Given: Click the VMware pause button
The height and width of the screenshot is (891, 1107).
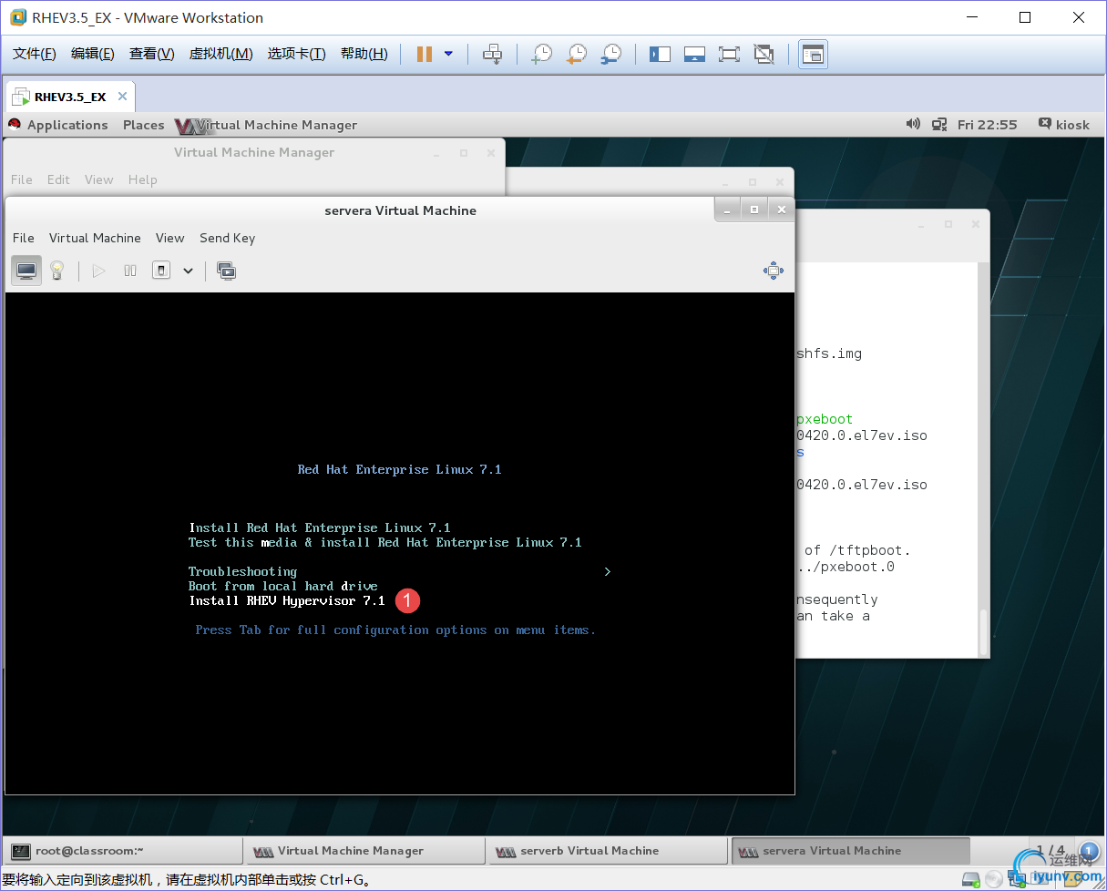Looking at the screenshot, I should click(424, 54).
